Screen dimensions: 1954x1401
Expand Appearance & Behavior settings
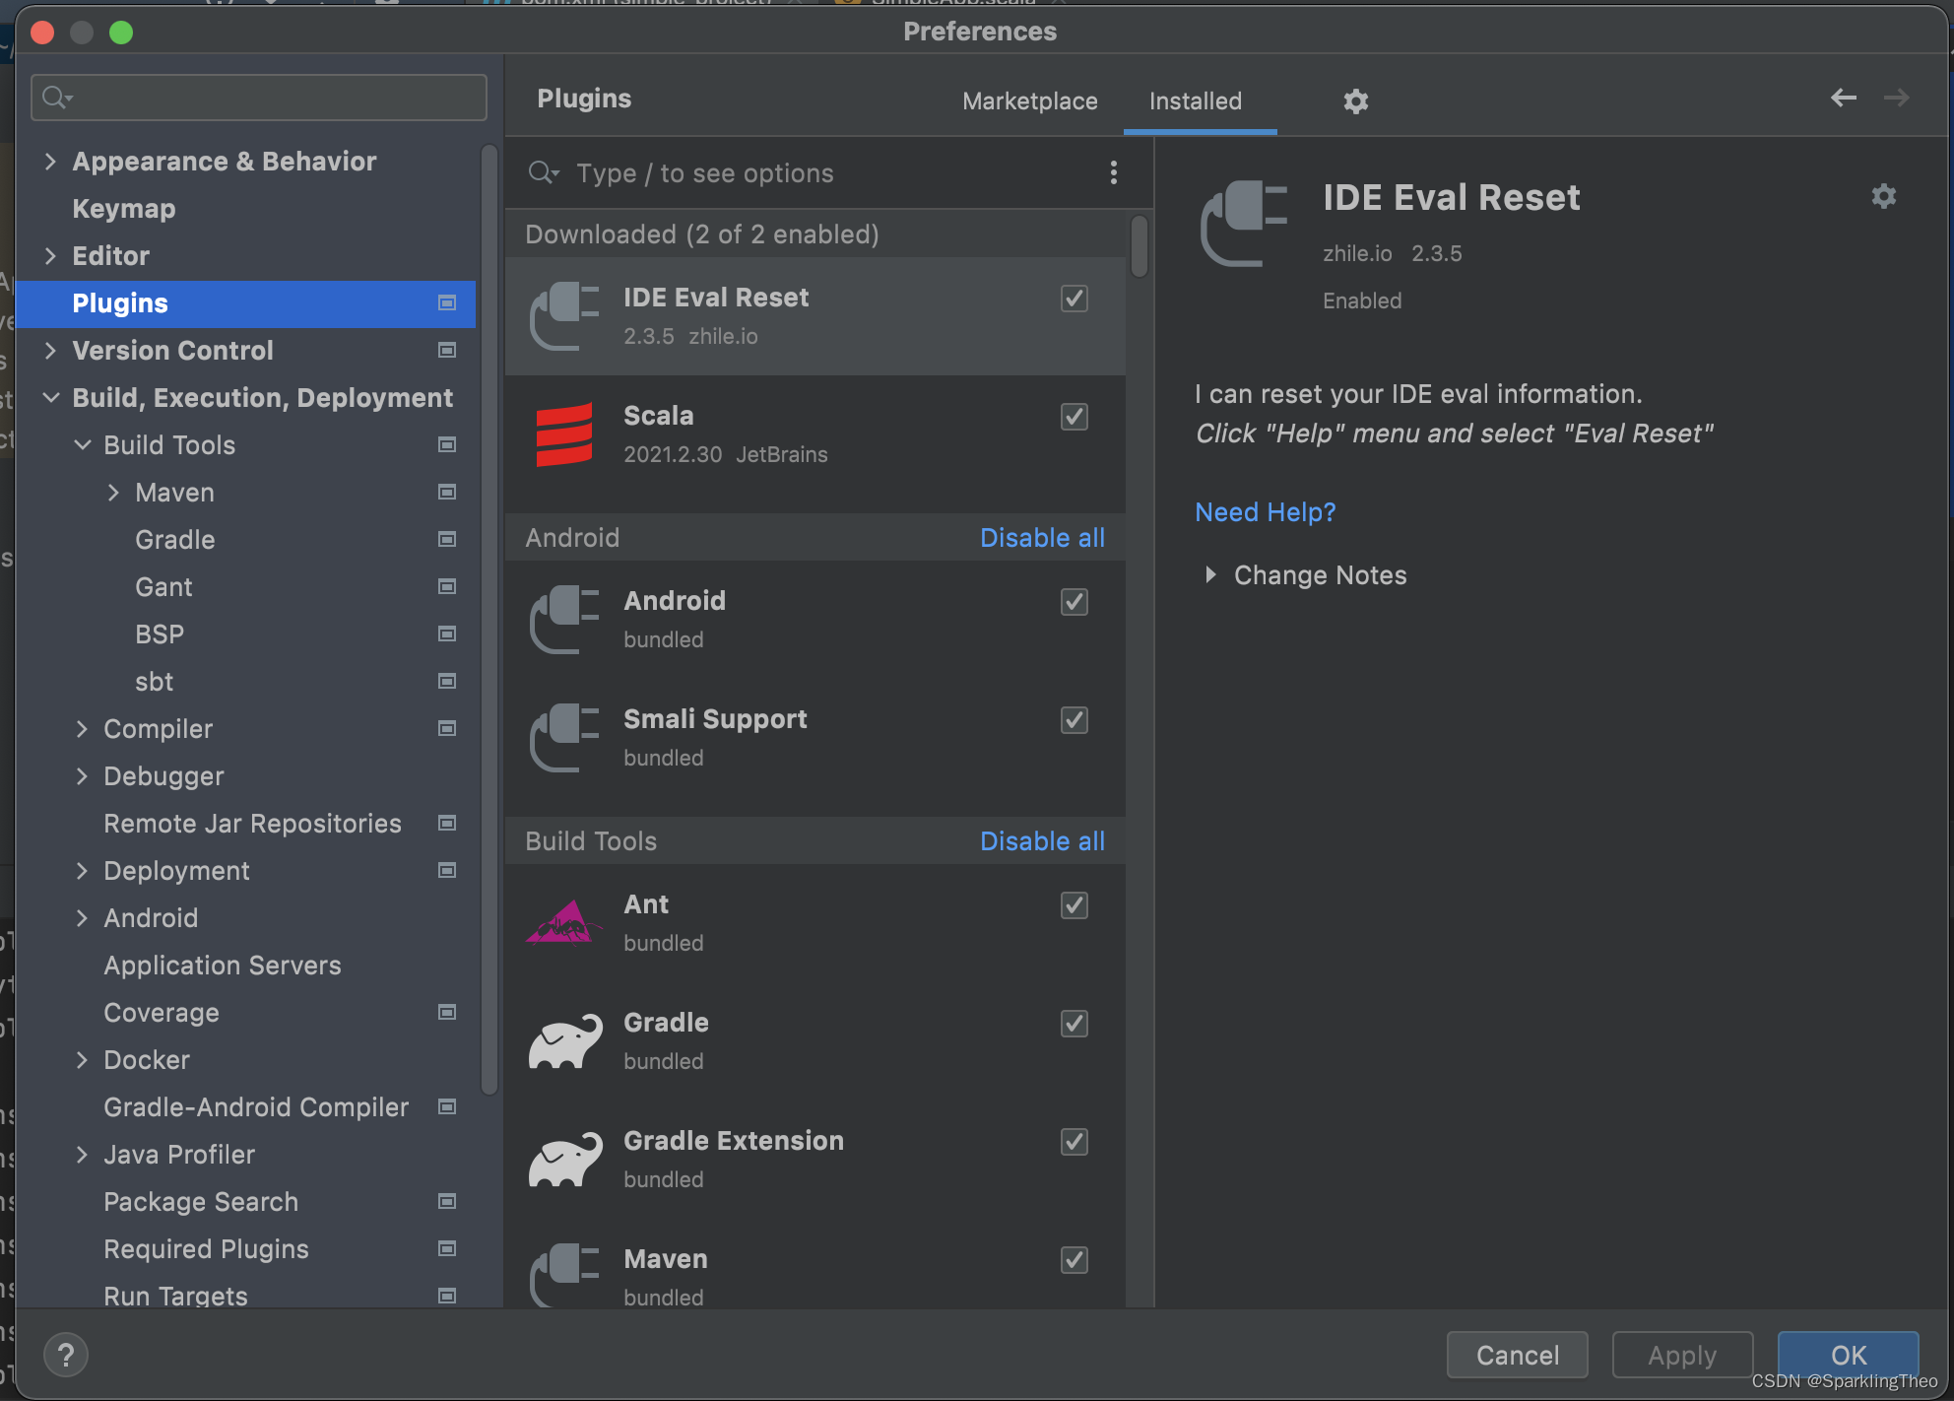point(50,161)
